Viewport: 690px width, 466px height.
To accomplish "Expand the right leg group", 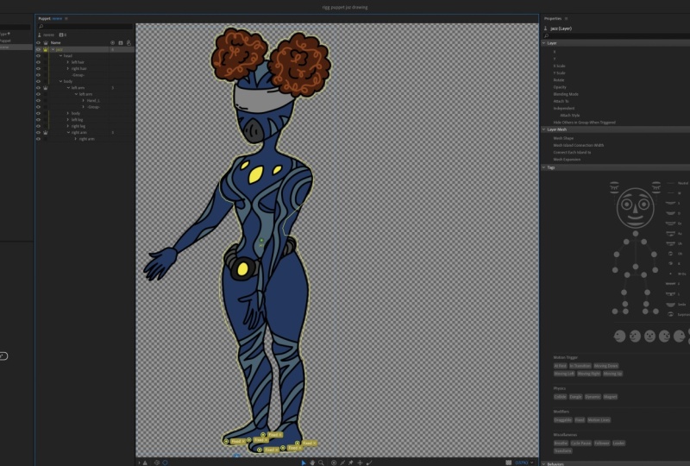I will pos(68,126).
